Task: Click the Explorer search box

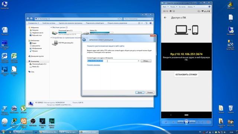Action: [138, 19]
